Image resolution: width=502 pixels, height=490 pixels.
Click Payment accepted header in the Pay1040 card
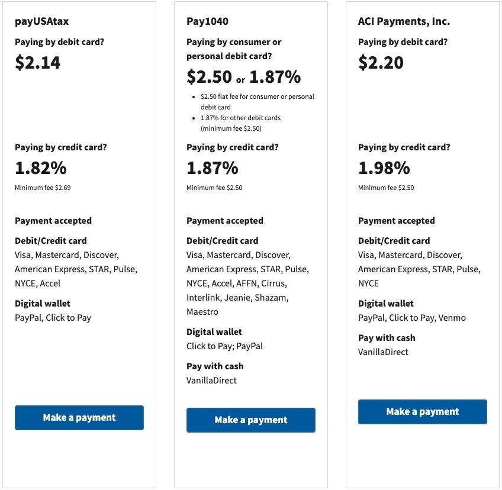point(224,220)
